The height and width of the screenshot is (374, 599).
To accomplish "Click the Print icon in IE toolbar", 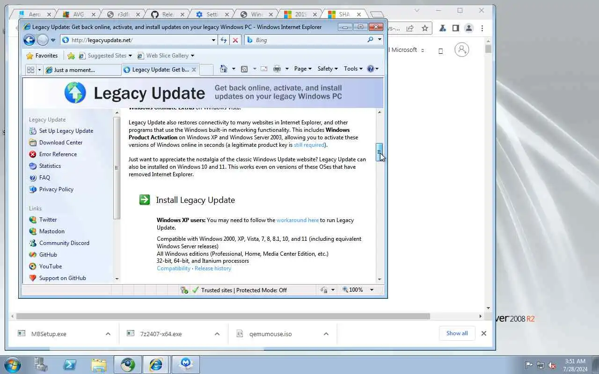I will click(x=277, y=69).
